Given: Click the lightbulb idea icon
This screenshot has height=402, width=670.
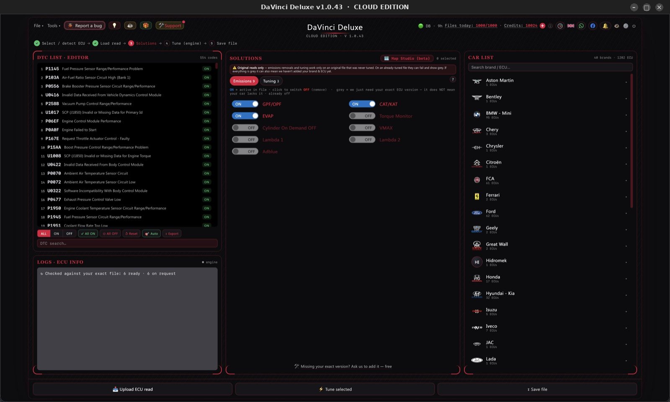Looking at the screenshot, I should tap(114, 26).
